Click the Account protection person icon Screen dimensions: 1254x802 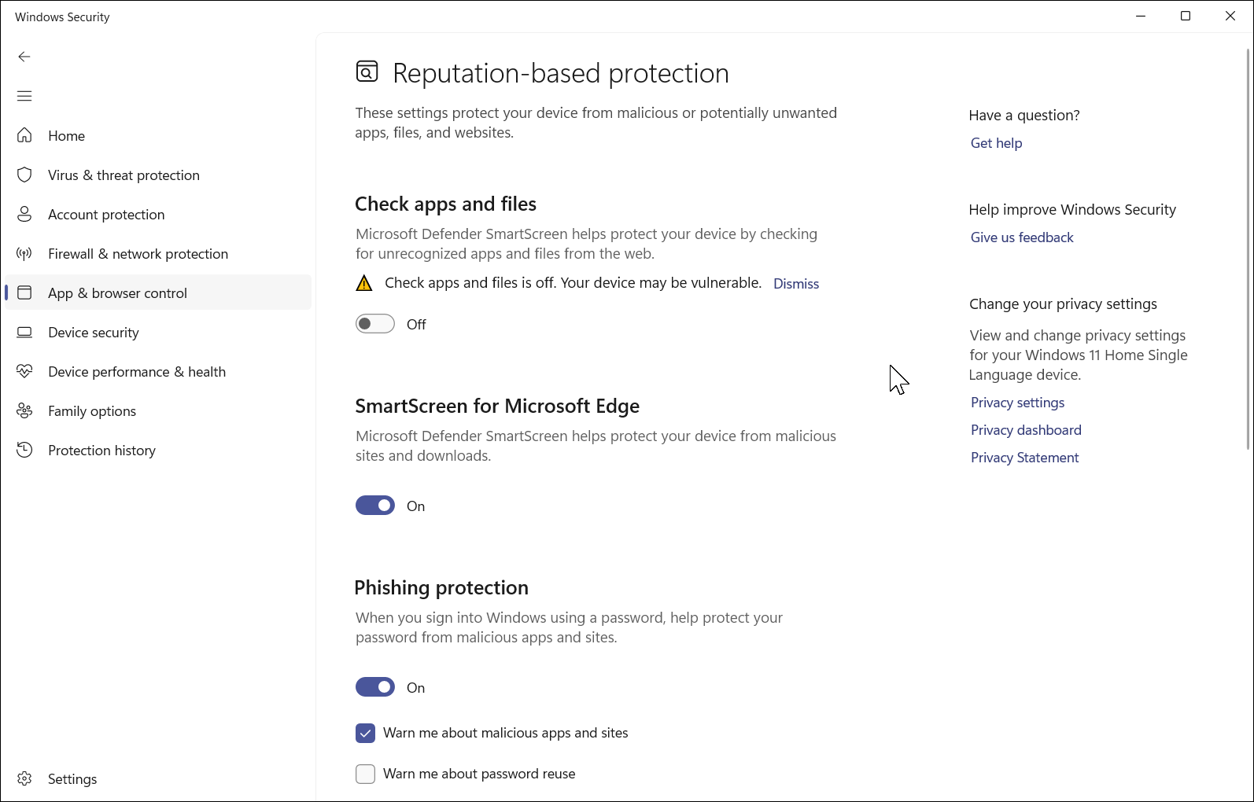(25, 214)
